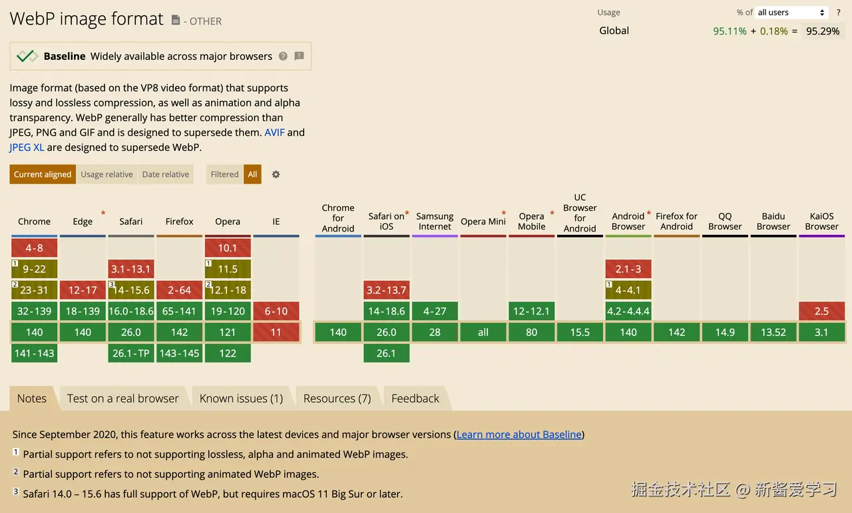
Task: Click Edge version 18-139 cell
Action: tap(83, 311)
